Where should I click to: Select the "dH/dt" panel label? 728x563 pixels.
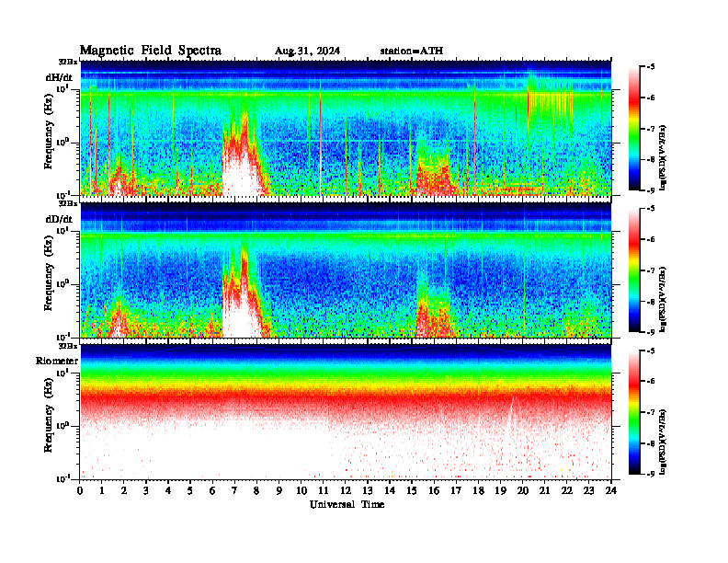(59, 77)
